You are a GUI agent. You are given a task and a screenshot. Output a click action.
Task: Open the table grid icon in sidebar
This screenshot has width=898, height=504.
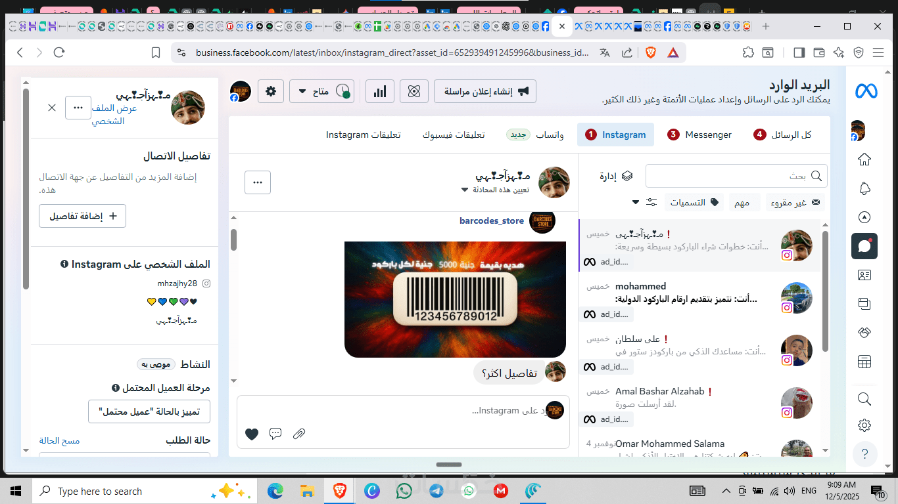pyautogui.click(x=864, y=362)
